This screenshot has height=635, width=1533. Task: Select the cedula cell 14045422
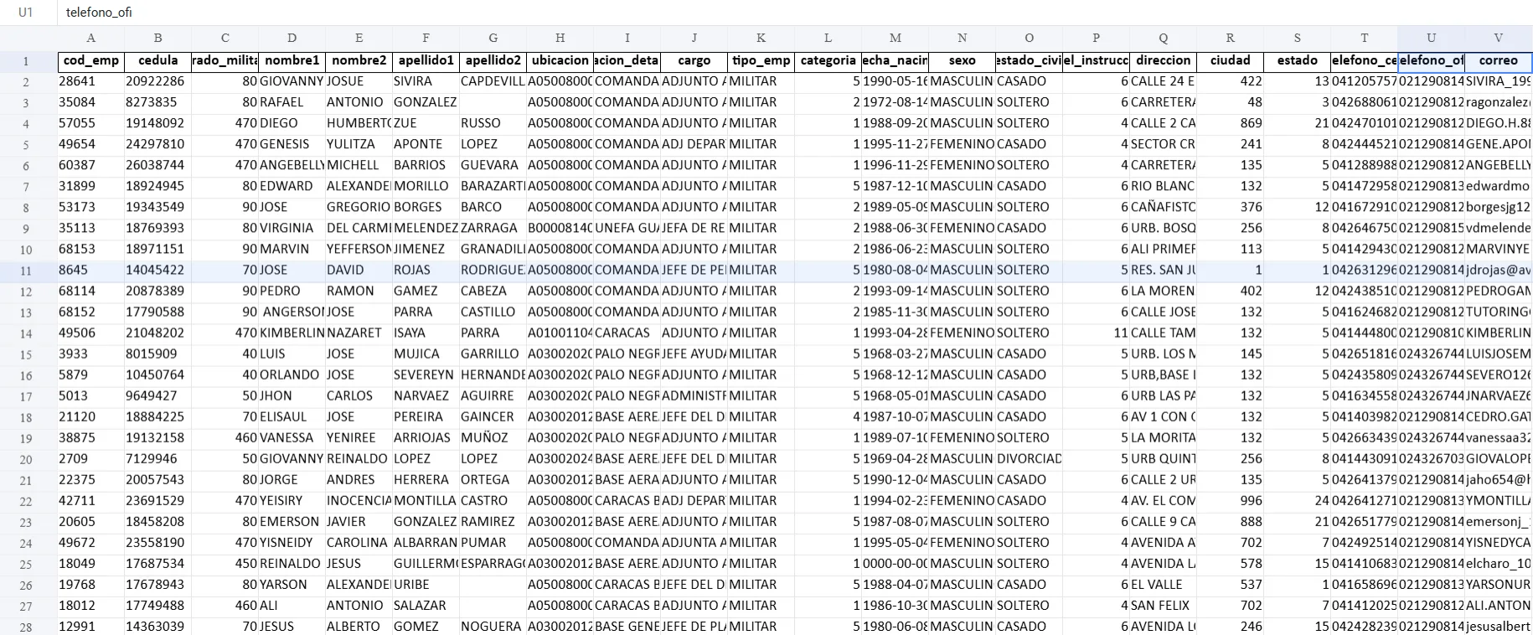(x=157, y=270)
